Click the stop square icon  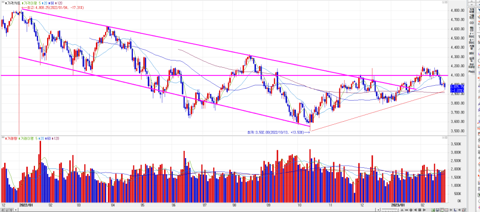click(419, 210)
